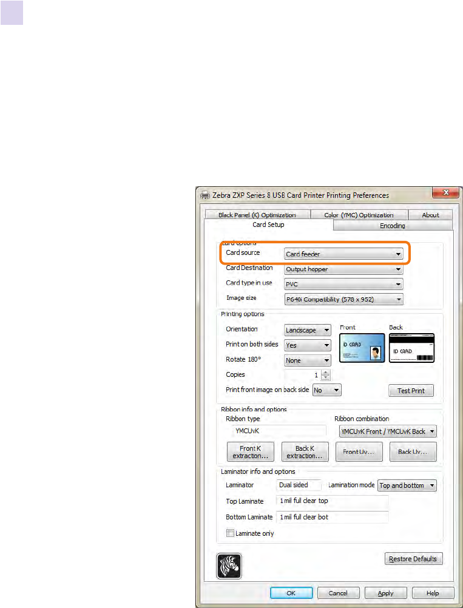The height and width of the screenshot is (608, 463).
Task: Close the Printing Preferences dialog
Action: pyautogui.click(x=445, y=193)
